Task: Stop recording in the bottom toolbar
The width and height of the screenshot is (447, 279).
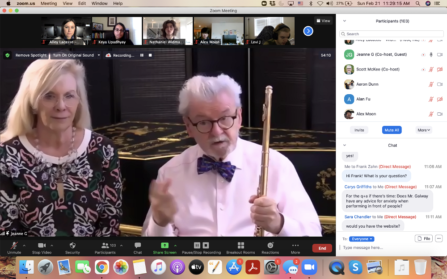Action: (x=206, y=245)
